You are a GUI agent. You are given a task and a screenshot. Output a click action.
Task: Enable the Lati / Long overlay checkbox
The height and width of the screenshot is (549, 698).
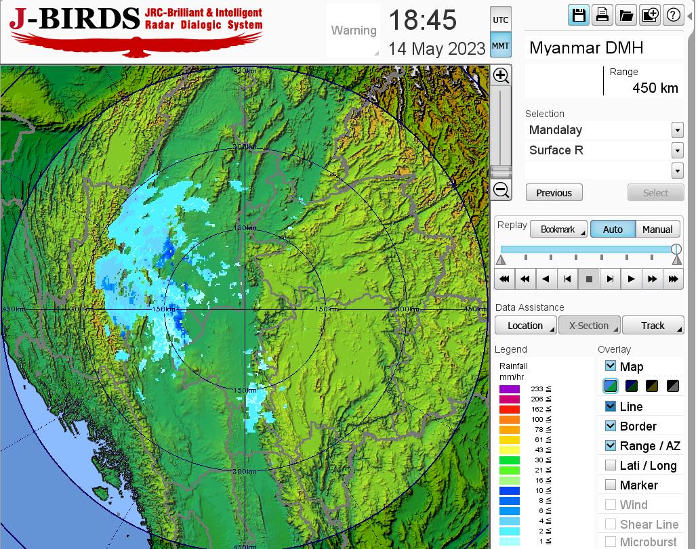[611, 465]
